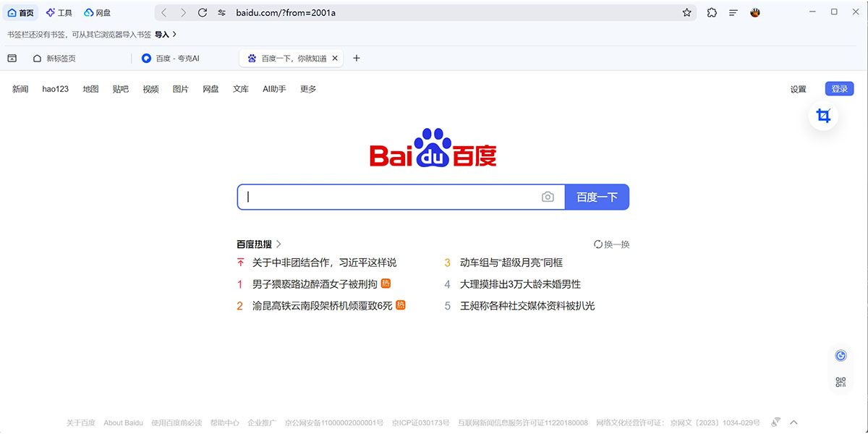Open the 京公网安备11000002000001号 footer link
The image size is (868, 434).
point(334,422)
